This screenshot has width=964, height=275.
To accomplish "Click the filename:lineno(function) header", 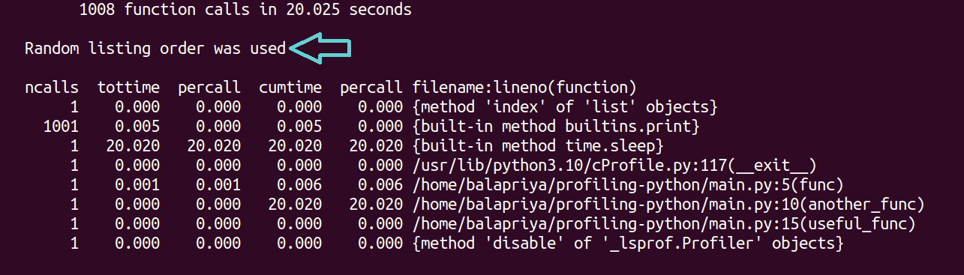I will point(524,87).
